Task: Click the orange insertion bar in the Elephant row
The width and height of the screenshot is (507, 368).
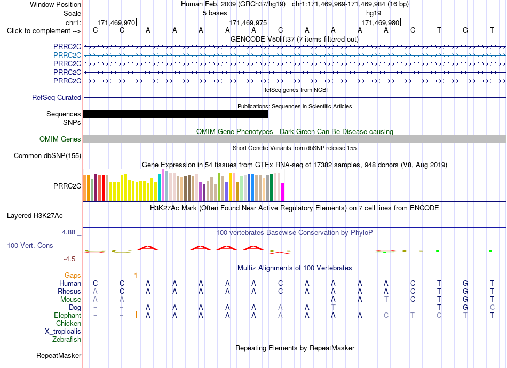Action: (136, 315)
